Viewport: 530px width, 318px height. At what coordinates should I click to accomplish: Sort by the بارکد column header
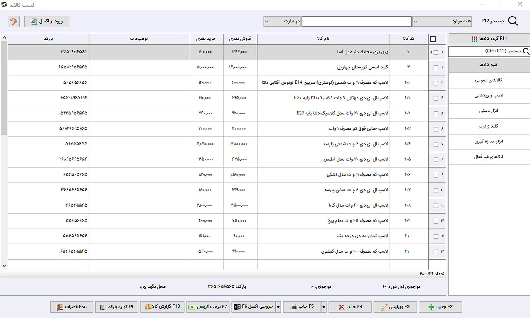coord(48,39)
